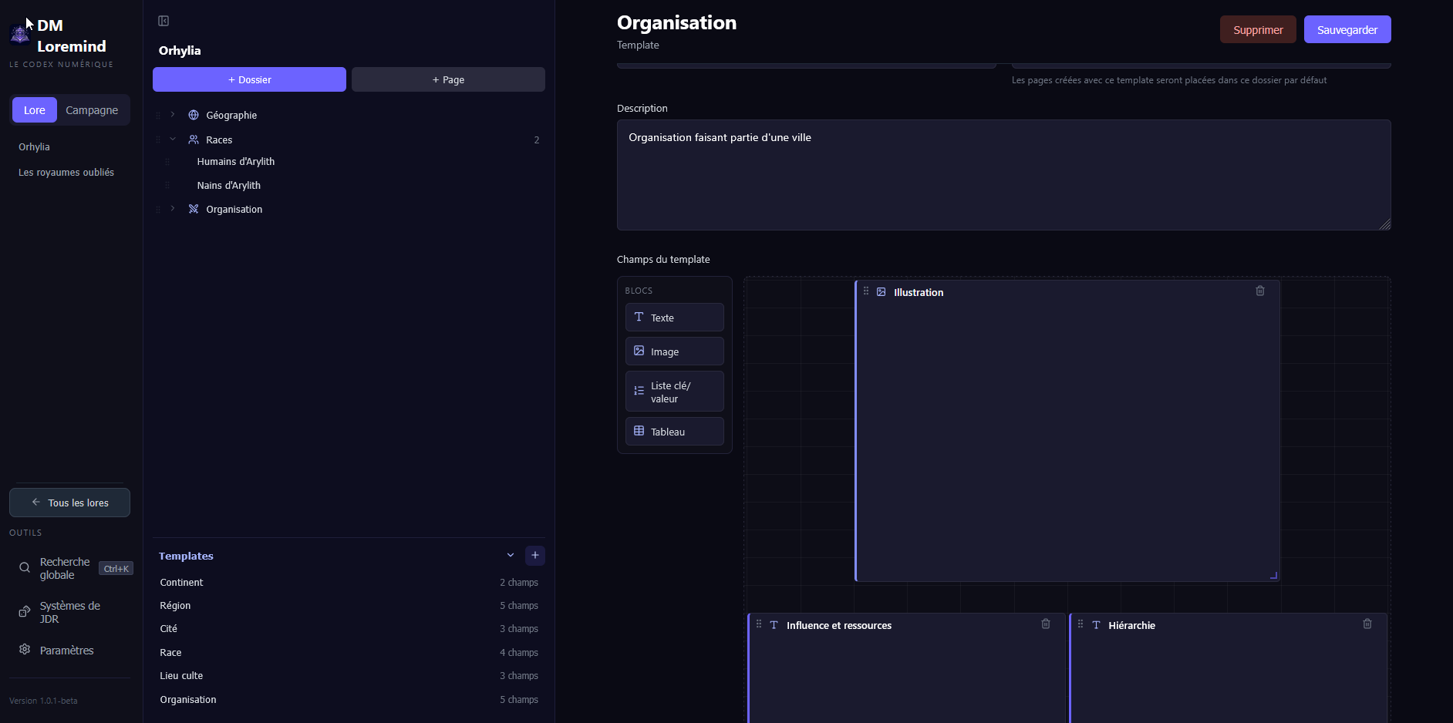The image size is (1453, 723).
Task: Open Systèmes de JDR tool
Action: point(69,612)
